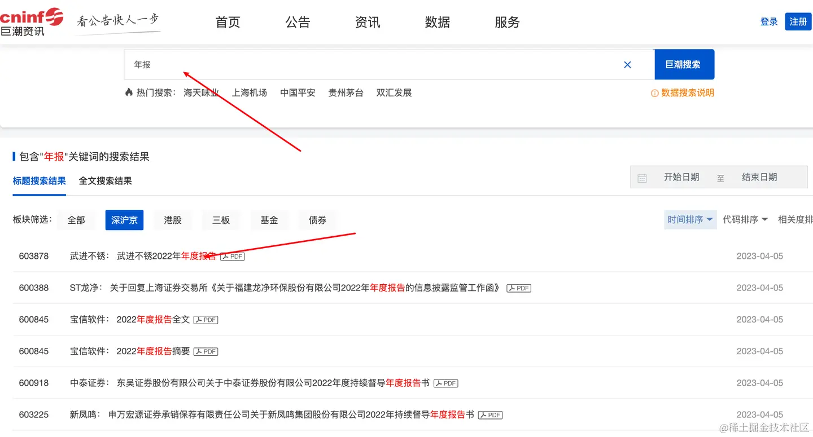Click company name 新凤鸣
This screenshot has width=813, height=437.
[x=84, y=414]
